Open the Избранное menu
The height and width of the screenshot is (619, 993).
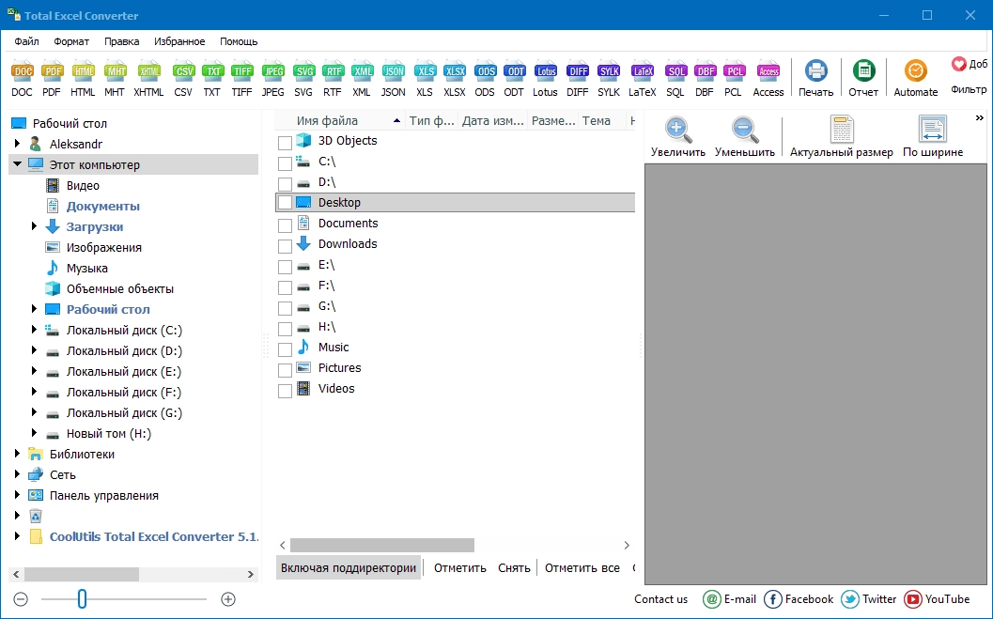[x=179, y=41]
